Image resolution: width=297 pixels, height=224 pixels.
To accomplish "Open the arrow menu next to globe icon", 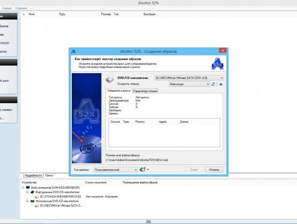I will coord(148,170).
